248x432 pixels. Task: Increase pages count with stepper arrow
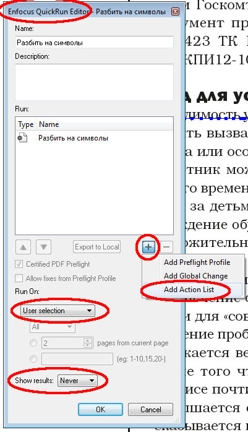pos(88,340)
